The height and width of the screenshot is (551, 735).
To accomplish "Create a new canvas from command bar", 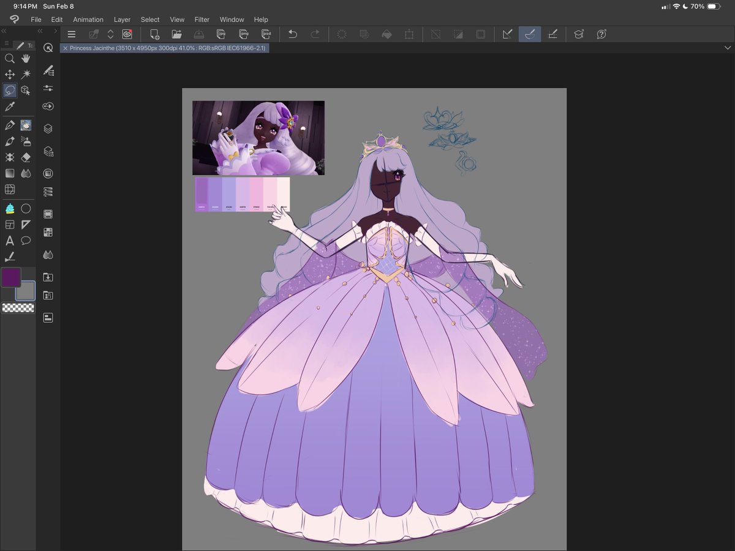I will tap(154, 34).
